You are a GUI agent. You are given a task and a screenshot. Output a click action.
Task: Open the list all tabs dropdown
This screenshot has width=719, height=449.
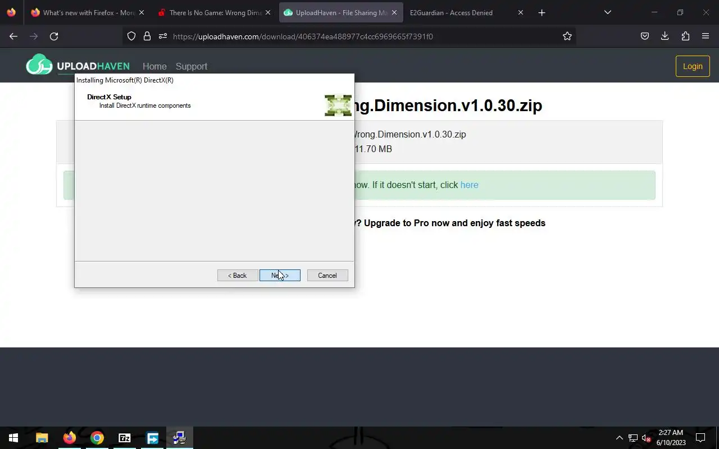pyautogui.click(x=607, y=12)
